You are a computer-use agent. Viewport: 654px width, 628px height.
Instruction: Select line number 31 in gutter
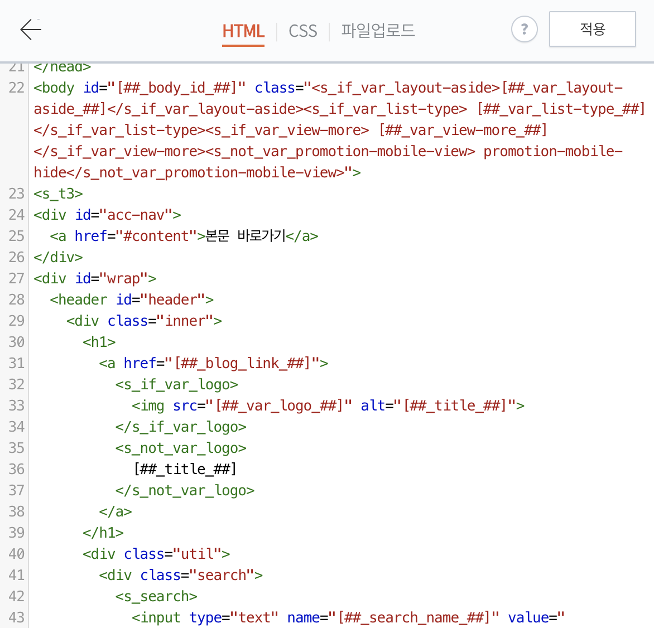(x=16, y=364)
